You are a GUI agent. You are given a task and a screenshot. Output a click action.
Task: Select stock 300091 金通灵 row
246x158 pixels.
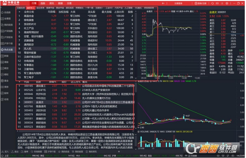coord(75,102)
